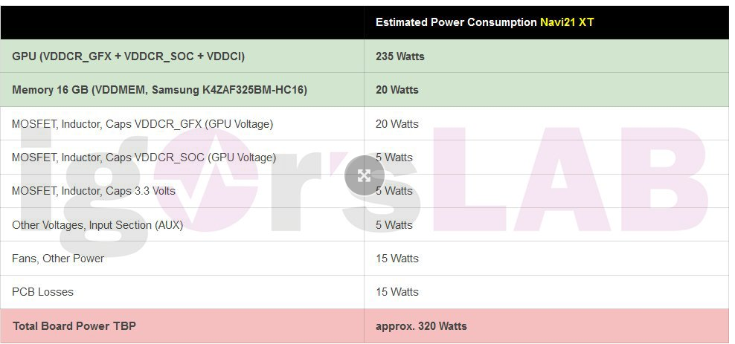Select the Estimated Power Consumption header cell
The height and width of the screenshot is (344, 735).
pyautogui.click(x=546, y=22)
